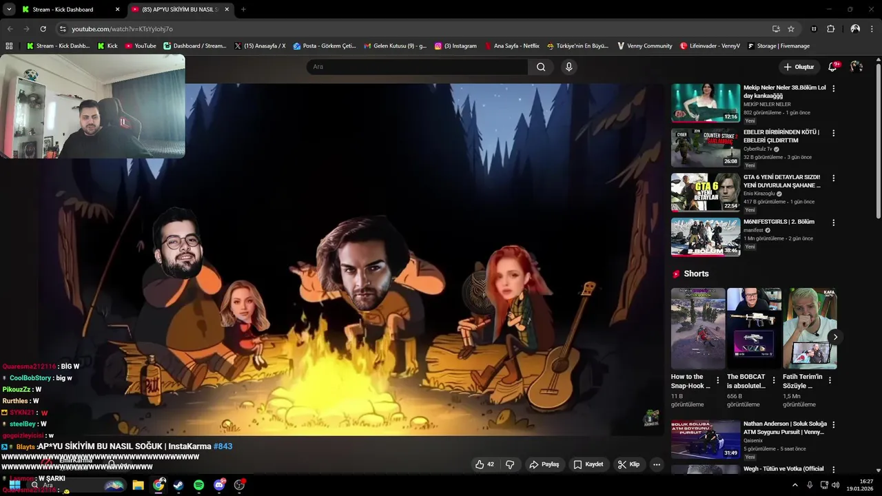The height and width of the screenshot is (496, 882).
Task: Click the Oluştur create button
Action: [x=799, y=67]
